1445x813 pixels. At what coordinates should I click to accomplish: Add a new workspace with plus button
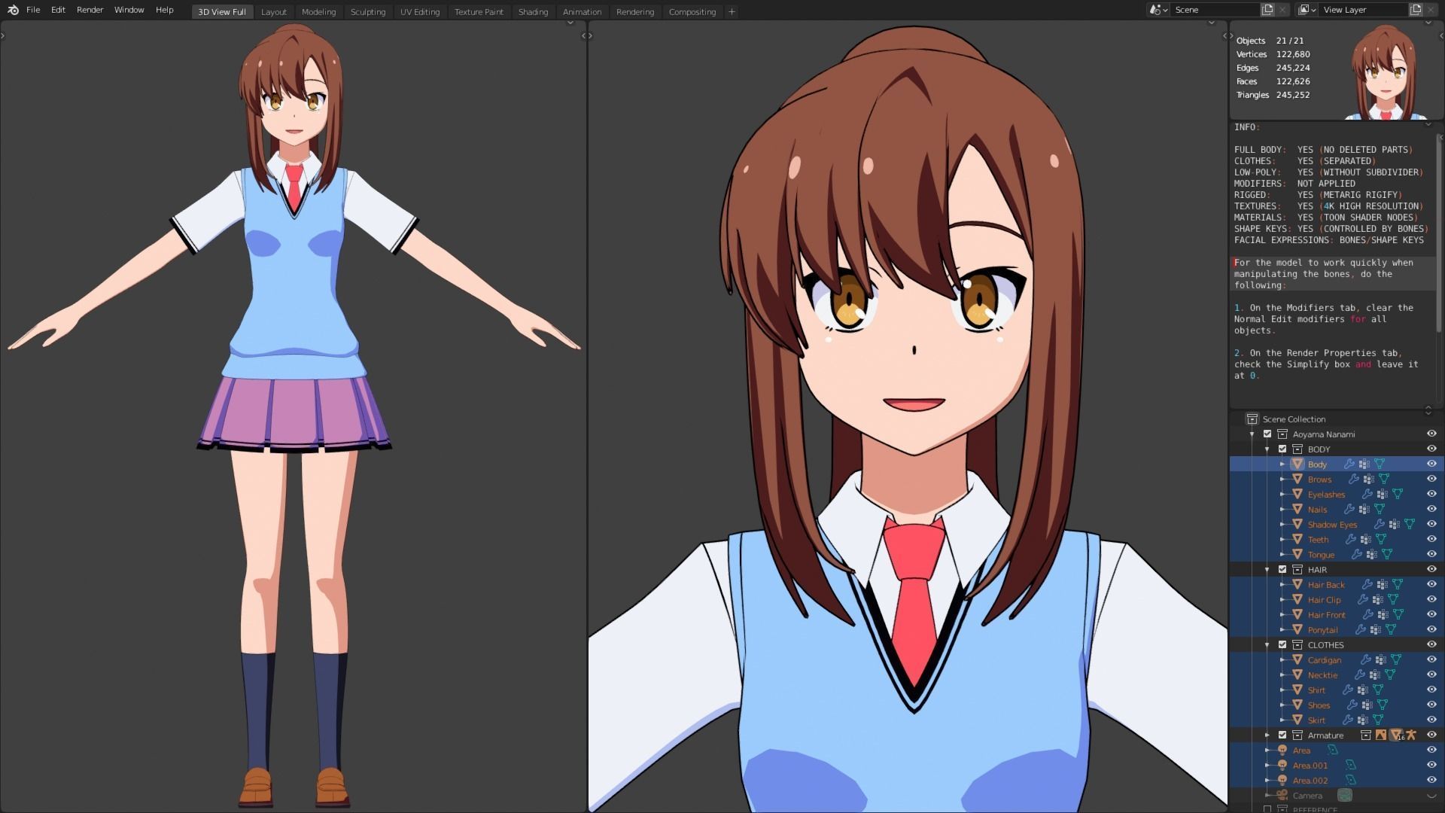point(732,11)
